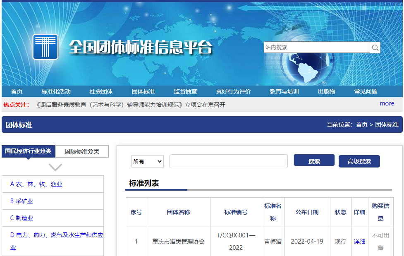Switch to 国民经济行业分类 tab

point(29,151)
